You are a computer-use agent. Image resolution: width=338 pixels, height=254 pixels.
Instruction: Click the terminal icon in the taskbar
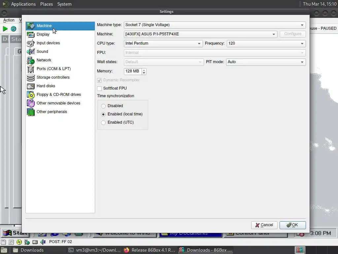click(x=71, y=250)
